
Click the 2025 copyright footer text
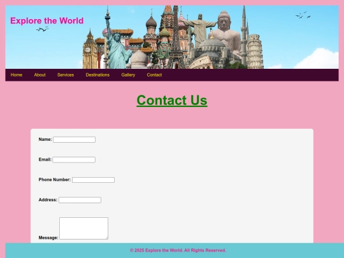tap(178, 250)
